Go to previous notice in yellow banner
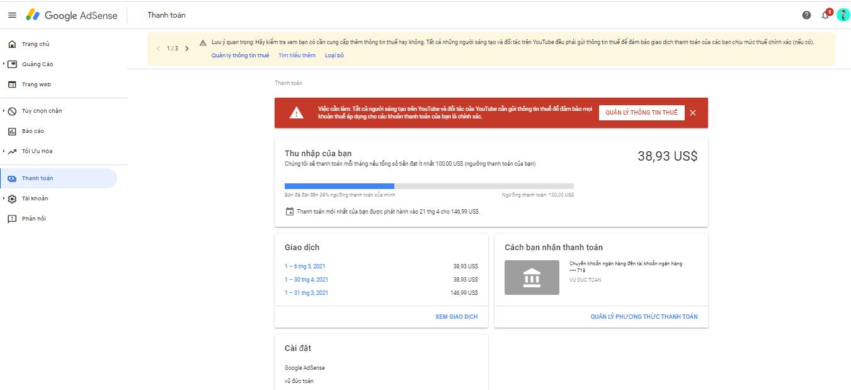 pyautogui.click(x=158, y=49)
